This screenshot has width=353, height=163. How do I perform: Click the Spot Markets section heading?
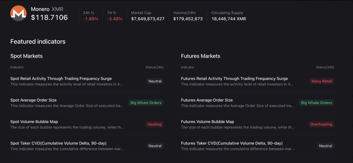(x=26, y=56)
